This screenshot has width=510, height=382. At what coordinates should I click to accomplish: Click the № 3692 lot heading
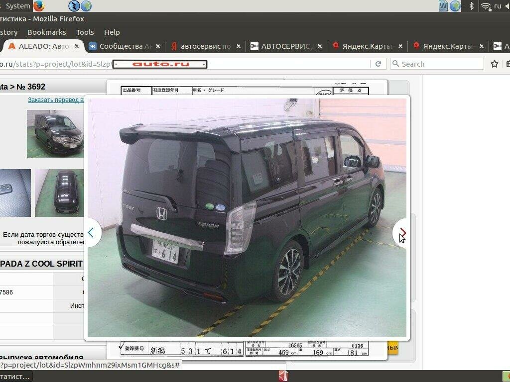pos(30,87)
